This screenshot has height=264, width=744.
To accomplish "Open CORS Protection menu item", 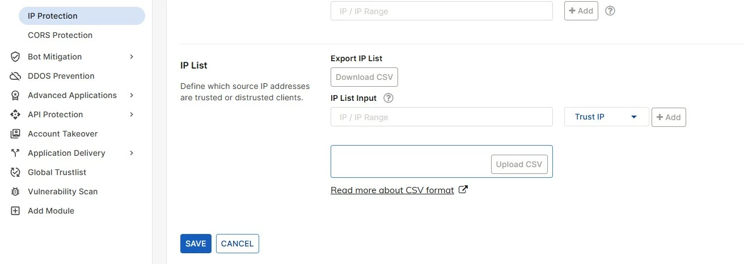I will [60, 35].
